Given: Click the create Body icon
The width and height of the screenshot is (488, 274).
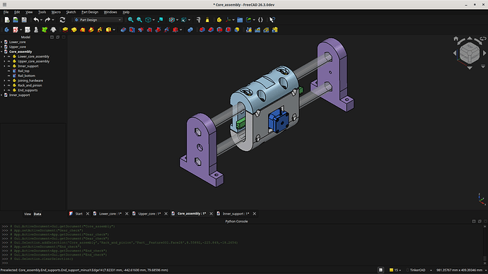Looking at the screenshot, I should pos(6,30).
